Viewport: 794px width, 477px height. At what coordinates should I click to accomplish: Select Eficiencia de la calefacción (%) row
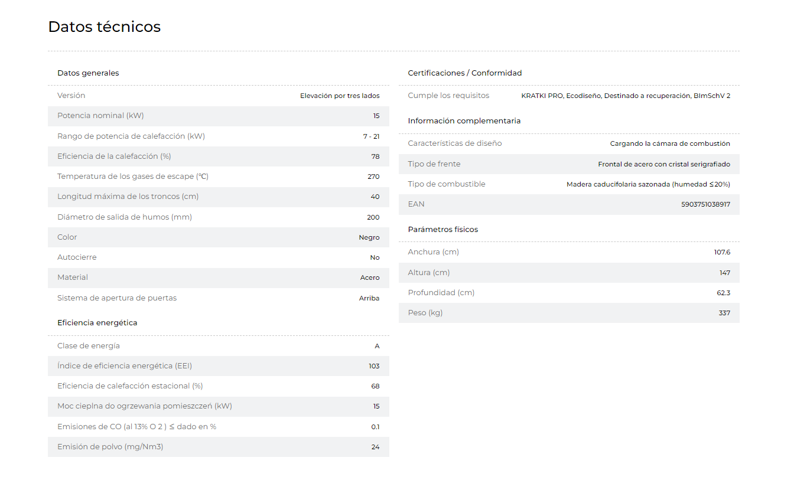(219, 156)
